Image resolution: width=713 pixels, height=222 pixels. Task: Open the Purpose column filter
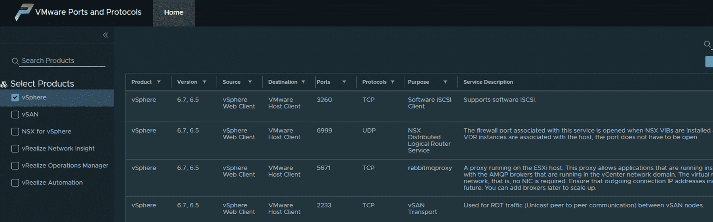(445, 82)
